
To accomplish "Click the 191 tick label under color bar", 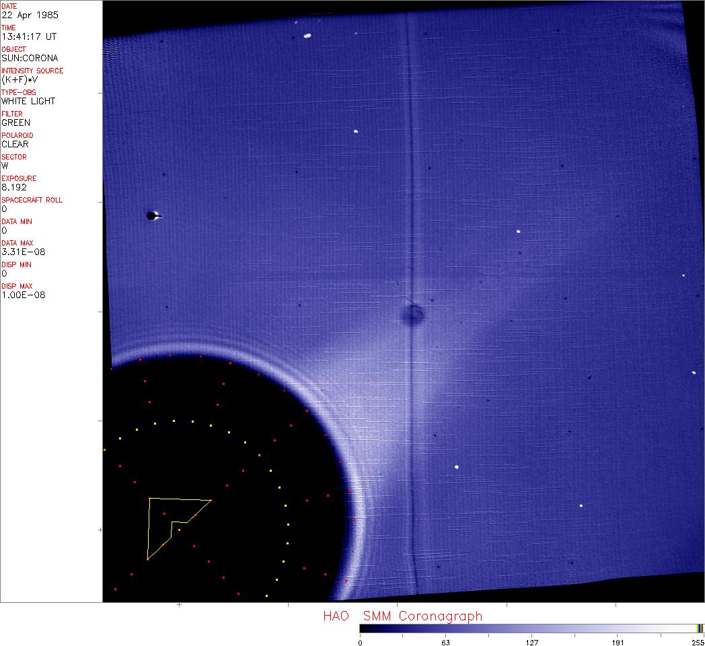I will (618, 642).
